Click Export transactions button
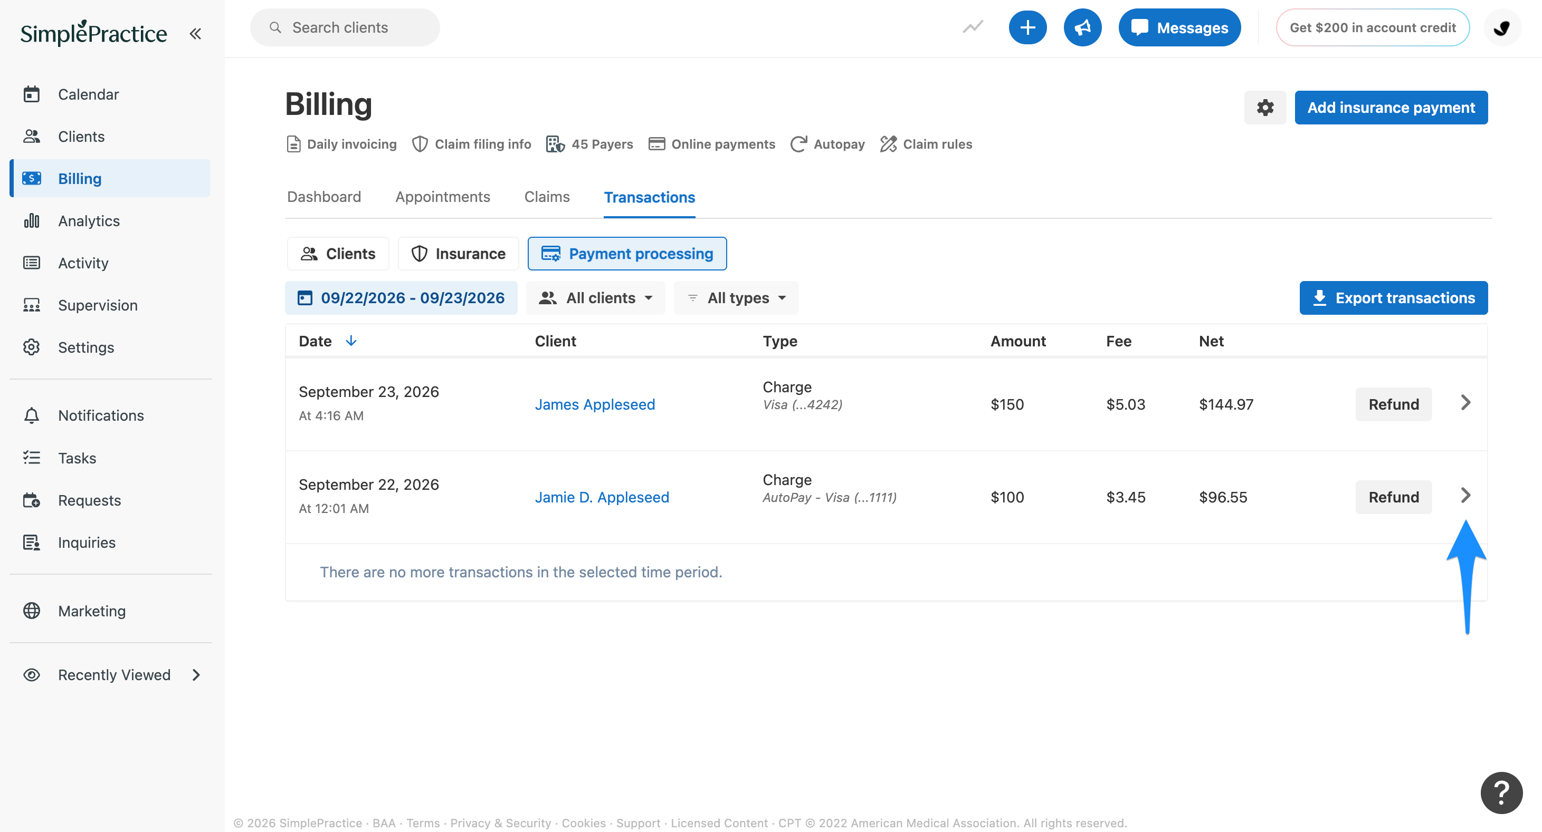The image size is (1542, 832). click(x=1394, y=298)
